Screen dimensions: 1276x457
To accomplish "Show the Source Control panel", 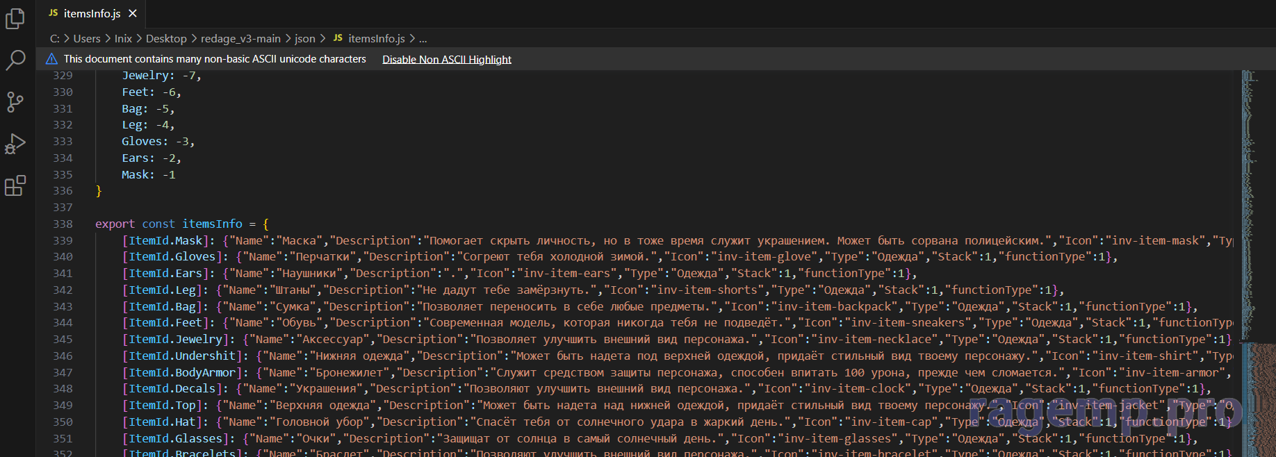I will pos(15,102).
